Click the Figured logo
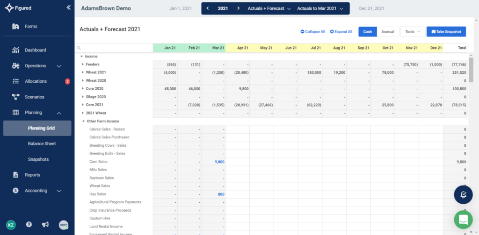Screen dimensions: 479x235 (x=19, y=8)
